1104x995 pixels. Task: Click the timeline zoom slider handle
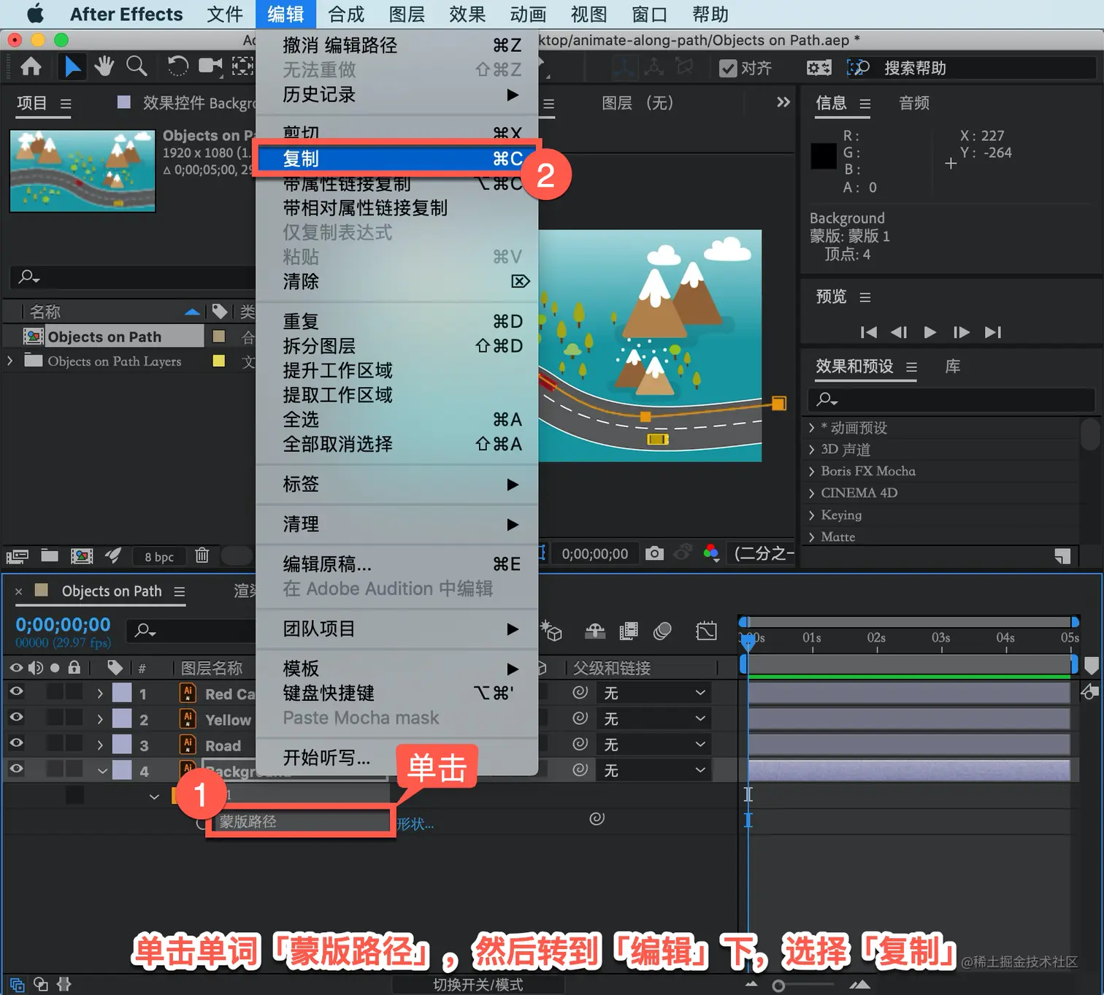click(778, 986)
